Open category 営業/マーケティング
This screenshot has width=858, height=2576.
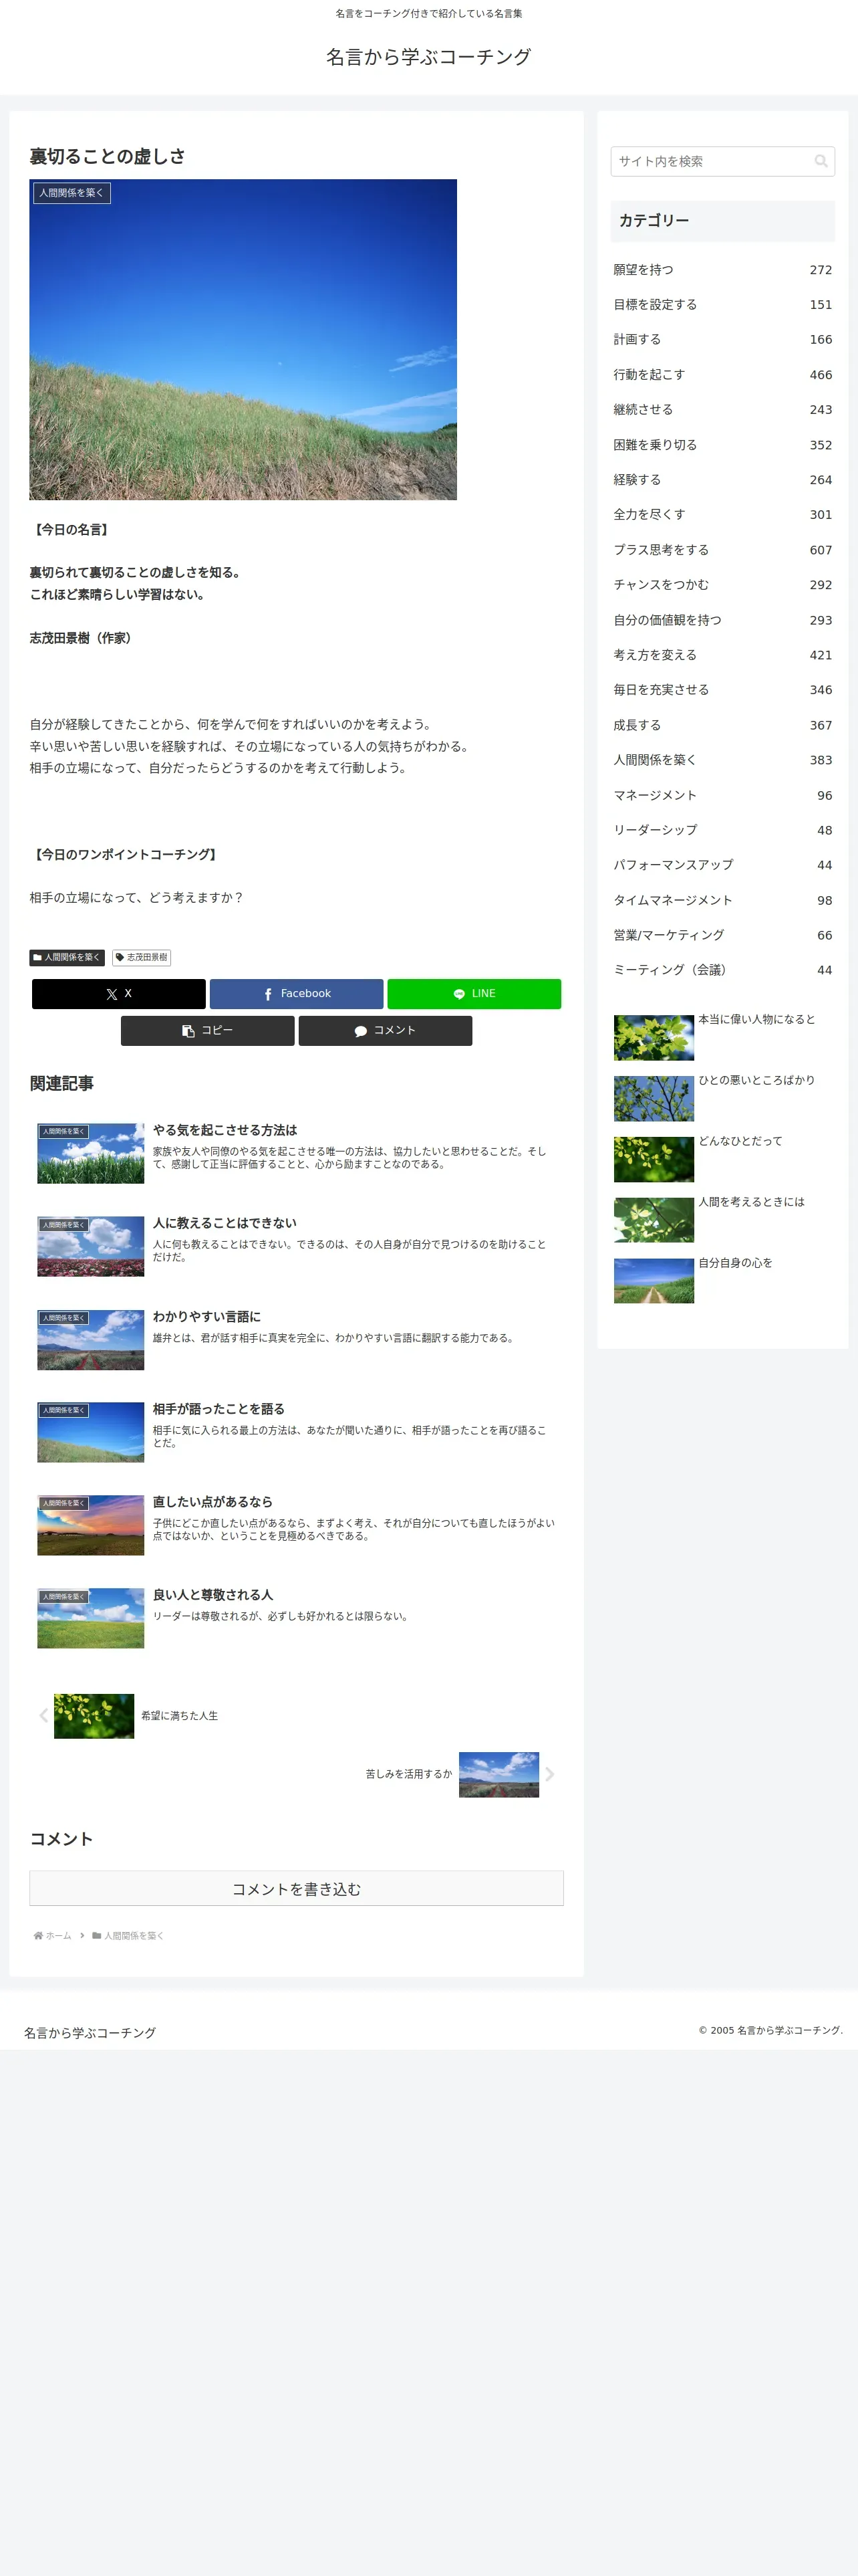(722, 935)
